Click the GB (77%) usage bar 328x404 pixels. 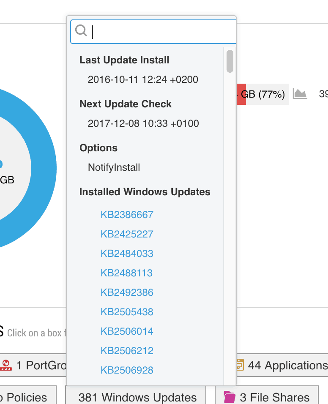coord(263,94)
